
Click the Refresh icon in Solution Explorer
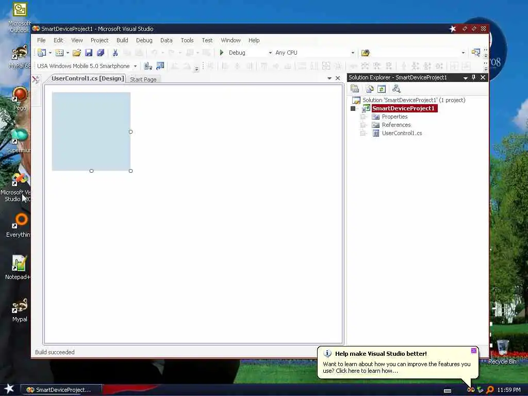coord(382,89)
